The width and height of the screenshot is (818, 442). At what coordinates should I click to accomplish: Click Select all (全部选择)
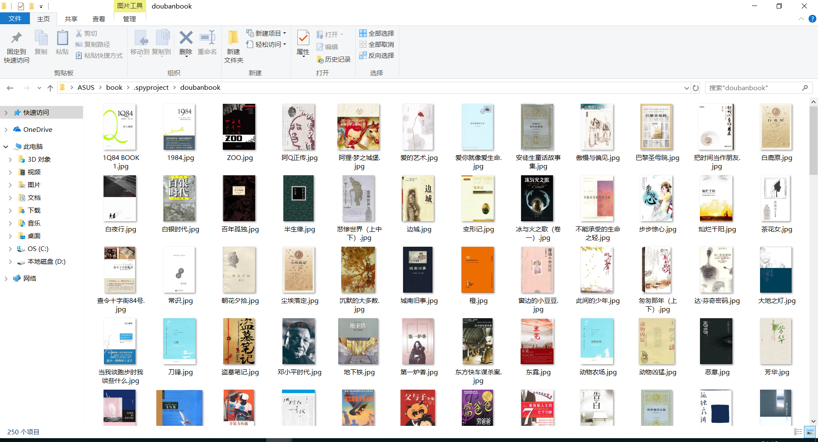[x=377, y=33]
